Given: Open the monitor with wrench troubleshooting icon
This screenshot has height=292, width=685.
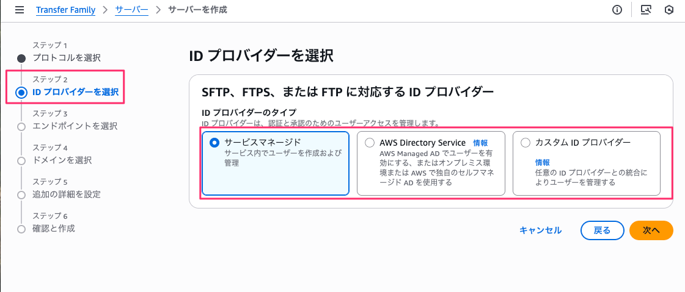Looking at the screenshot, I should 645,10.
